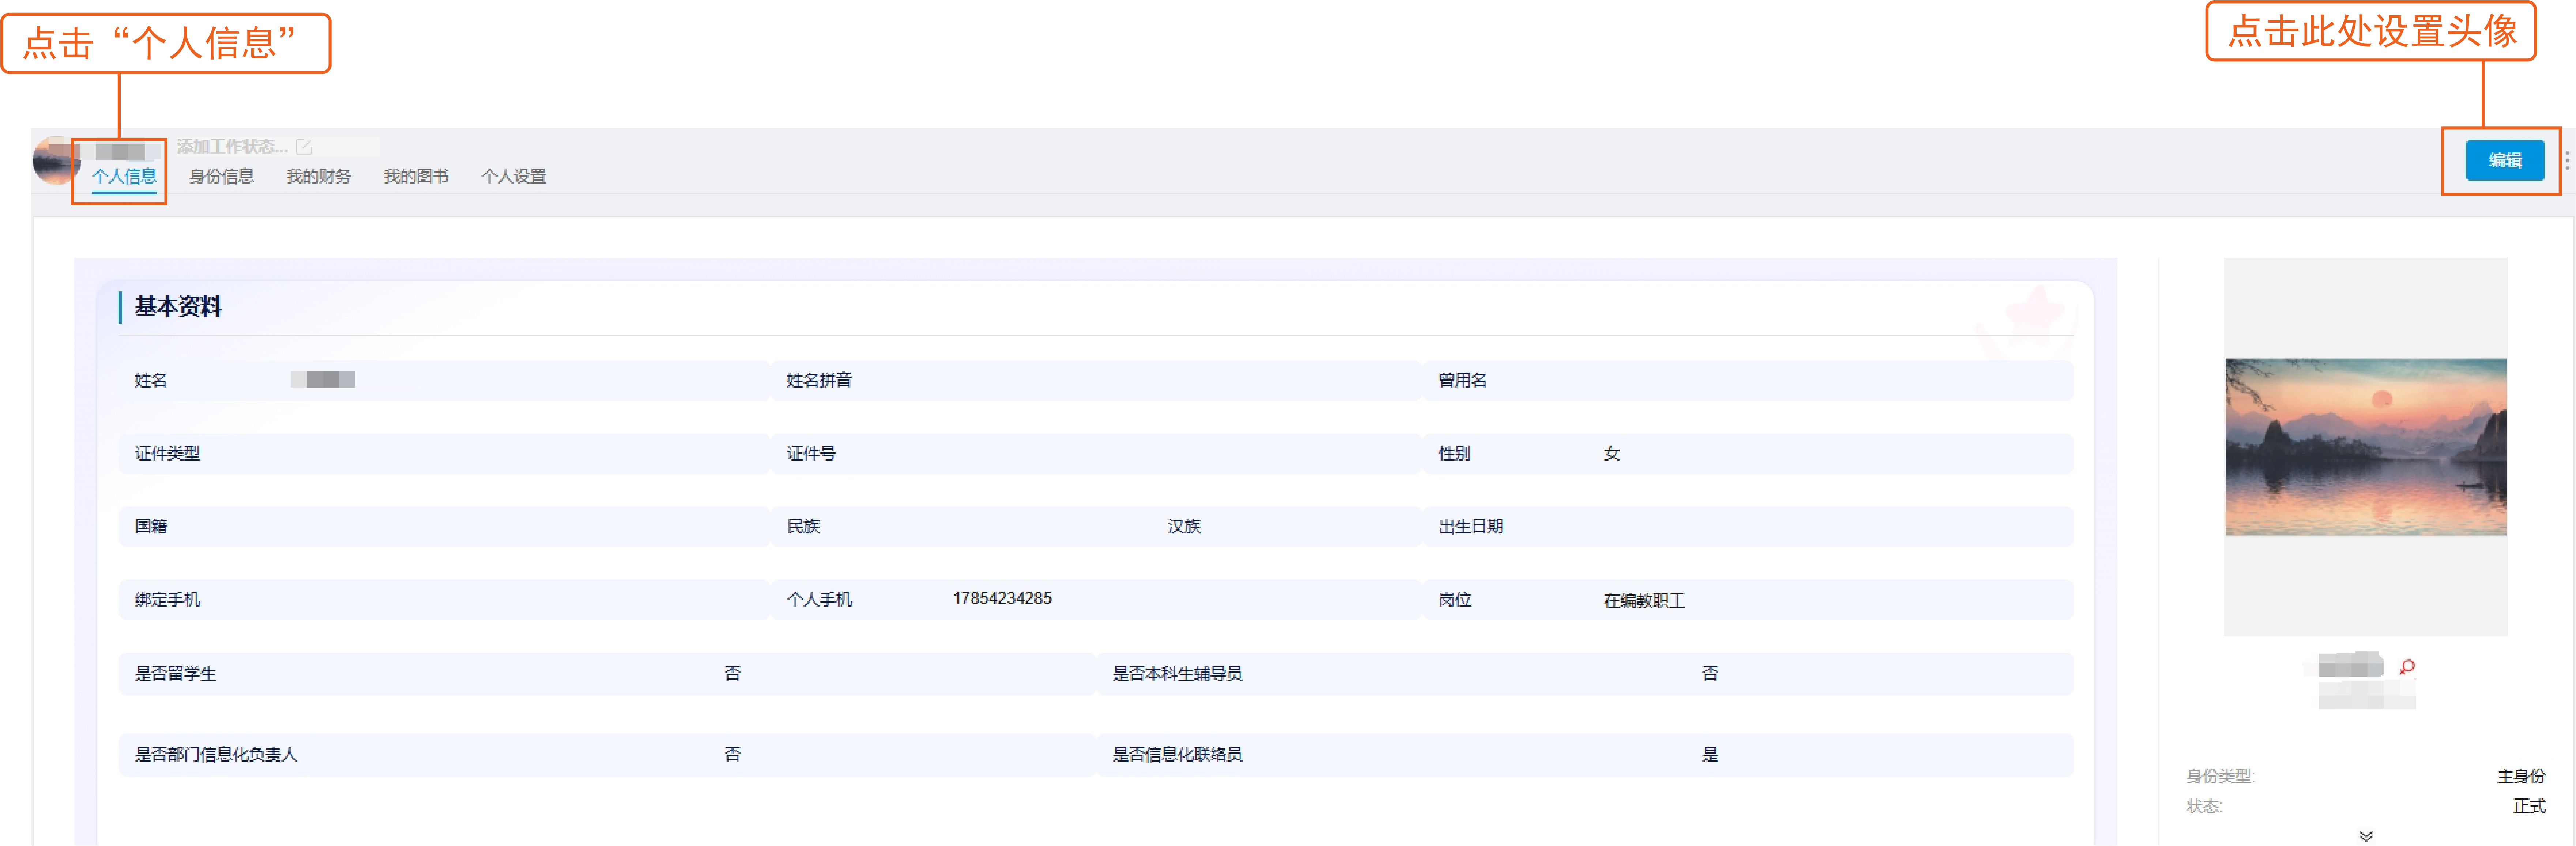Click the ethnicity value 汉族
2576x846 pixels.
(x=1184, y=526)
